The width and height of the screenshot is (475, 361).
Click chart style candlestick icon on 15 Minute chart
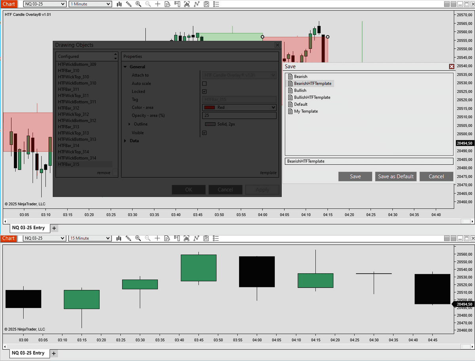[119, 238]
